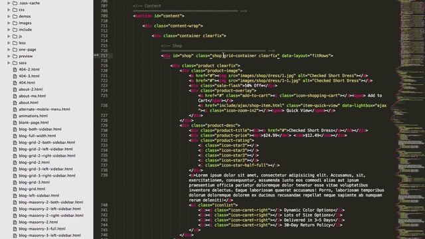Expand the preview folder arrow

9,56
